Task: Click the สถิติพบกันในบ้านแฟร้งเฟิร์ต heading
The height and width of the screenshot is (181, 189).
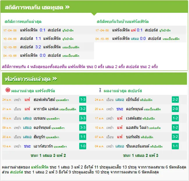Action: pos(123,22)
